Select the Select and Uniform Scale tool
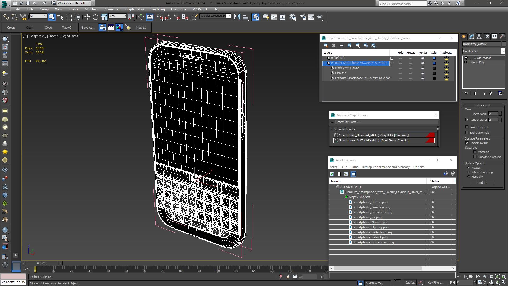Viewport: 508px width, 286px height. click(104, 17)
